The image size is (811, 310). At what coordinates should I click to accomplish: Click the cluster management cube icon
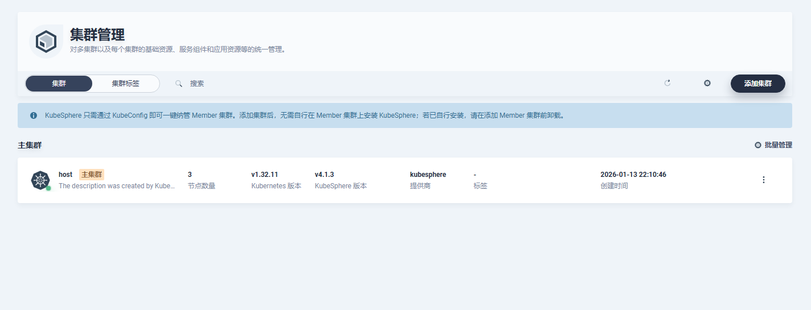46,42
